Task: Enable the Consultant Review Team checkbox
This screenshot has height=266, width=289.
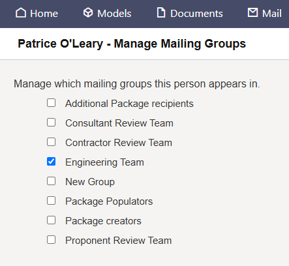Action: (x=51, y=123)
